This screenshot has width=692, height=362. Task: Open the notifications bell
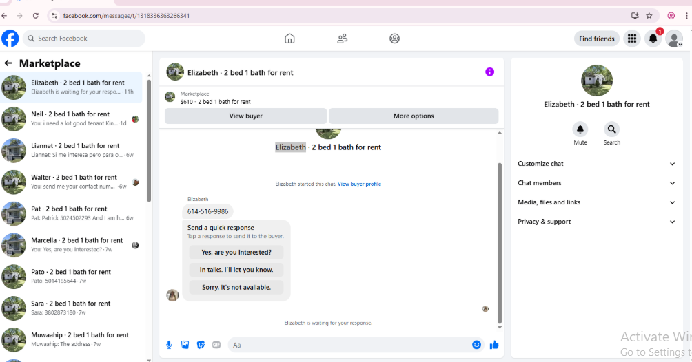tap(653, 39)
